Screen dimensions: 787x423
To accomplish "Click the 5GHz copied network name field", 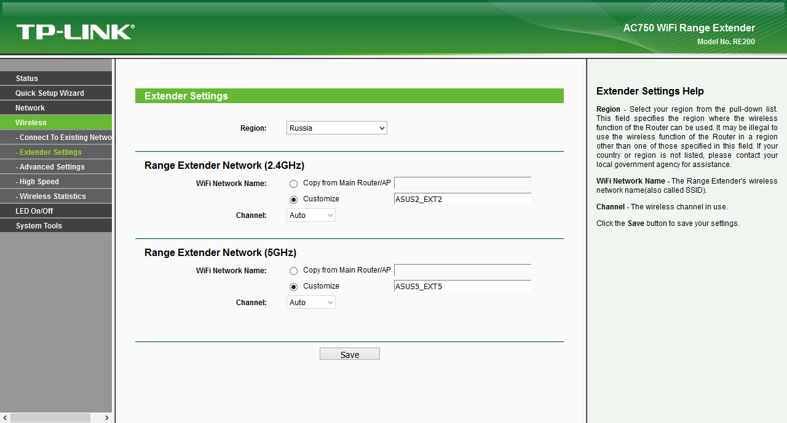I will click(x=462, y=270).
